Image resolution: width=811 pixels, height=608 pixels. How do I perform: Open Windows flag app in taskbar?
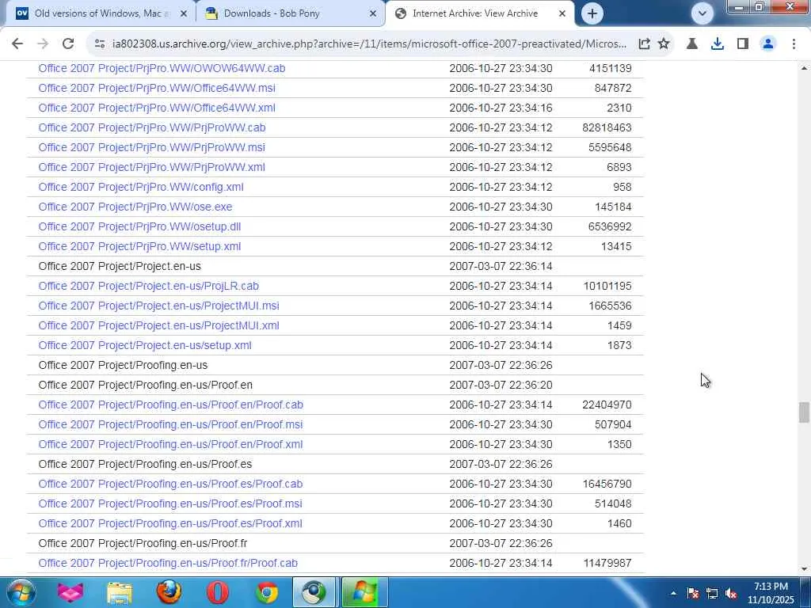(x=364, y=592)
